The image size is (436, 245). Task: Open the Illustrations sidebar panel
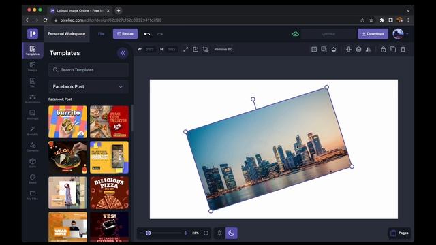coord(33,99)
